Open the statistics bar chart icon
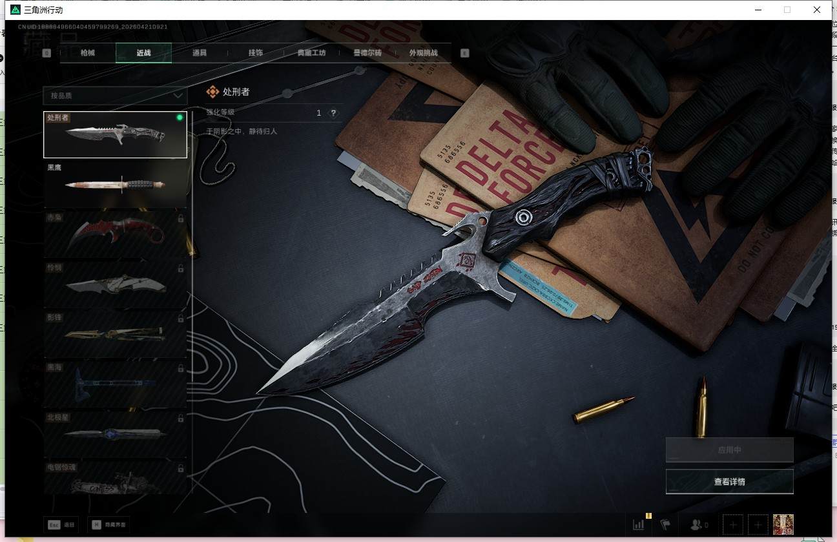This screenshot has width=837, height=542. [x=638, y=524]
